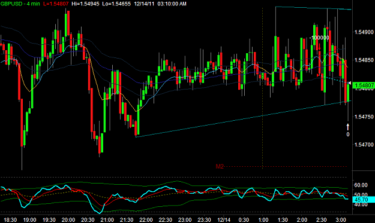Click the 1.54900 price axis label
Image resolution: width=375 pixels, height=223 pixels.
364,32
